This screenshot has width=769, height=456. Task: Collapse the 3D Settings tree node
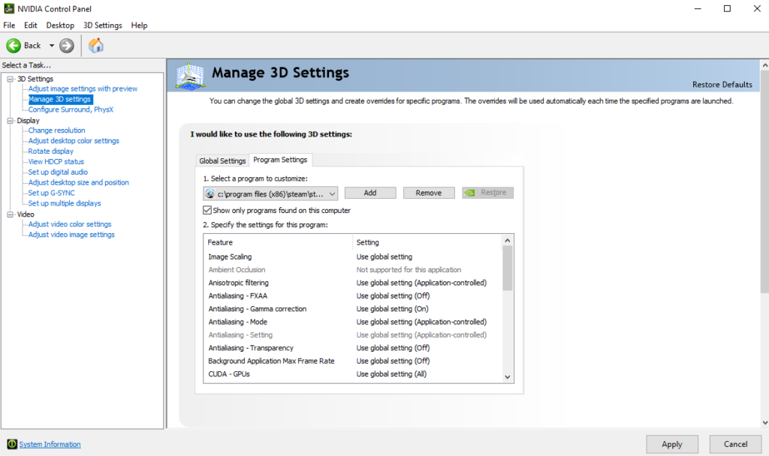[11, 79]
